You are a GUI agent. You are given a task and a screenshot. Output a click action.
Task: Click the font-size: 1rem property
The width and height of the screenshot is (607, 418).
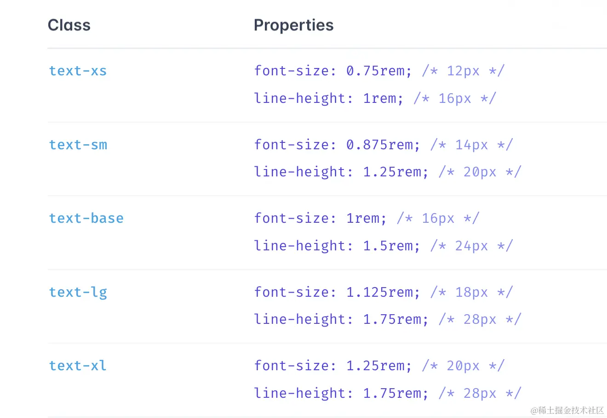(321, 218)
